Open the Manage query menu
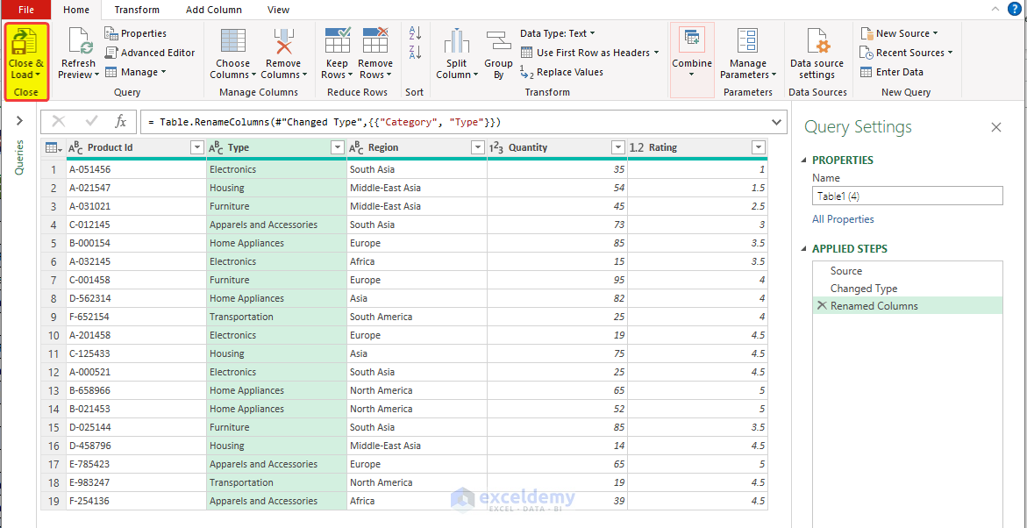 click(136, 72)
